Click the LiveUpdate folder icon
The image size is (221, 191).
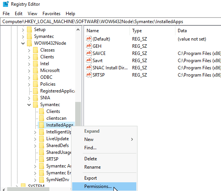click(x=41, y=139)
